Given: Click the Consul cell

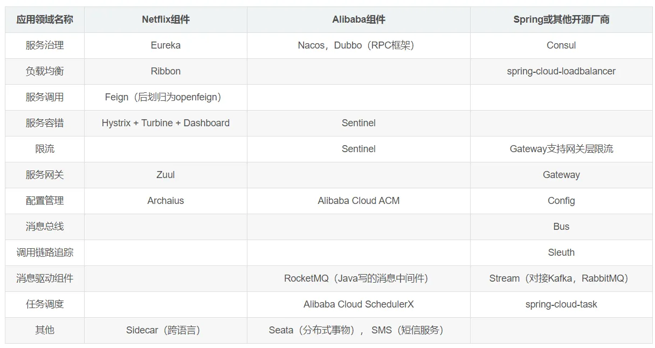Looking at the screenshot, I should pos(561,45).
